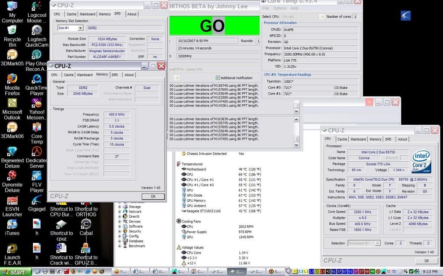The image size is (443, 276).
Task: Open iTunes desktop icon
Action: point(12,228)
